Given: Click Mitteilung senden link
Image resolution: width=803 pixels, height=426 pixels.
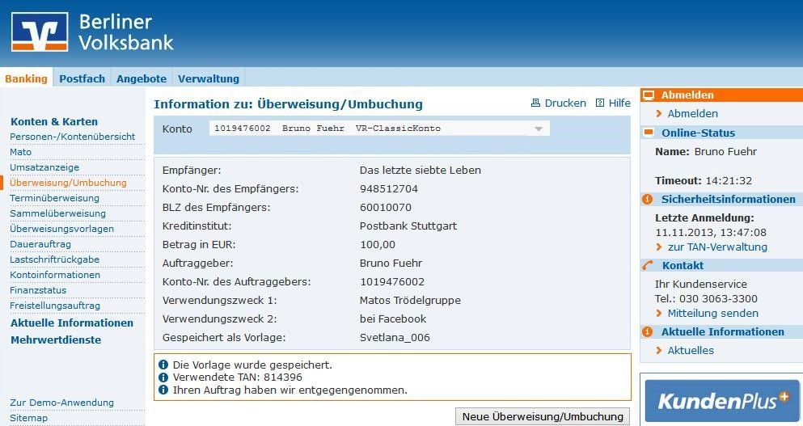Looking at the screenshot, I should (713, 314).
